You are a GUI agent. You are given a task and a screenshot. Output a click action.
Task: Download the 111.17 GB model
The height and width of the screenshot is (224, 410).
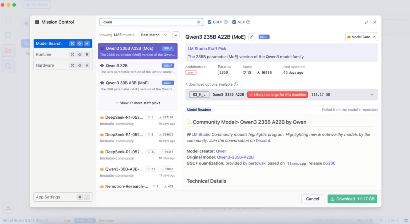352,199
